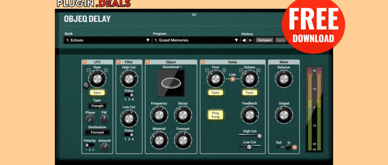Click the Sync button under First
The width and height of the screenshot is (388, 165).
(215, 93)
